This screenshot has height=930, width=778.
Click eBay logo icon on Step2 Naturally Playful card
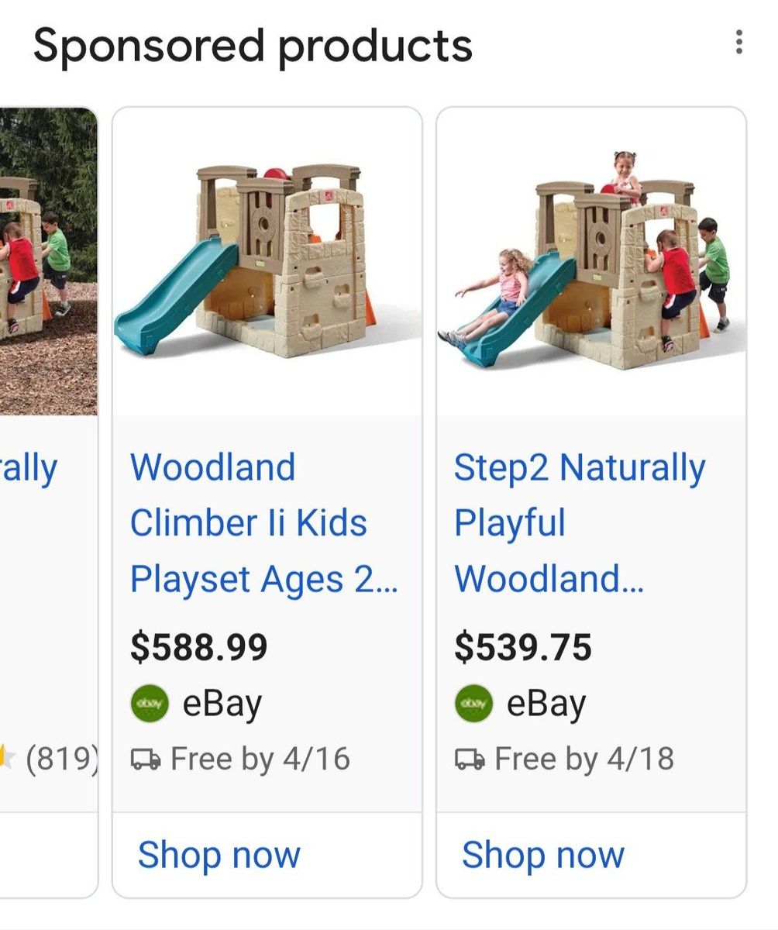coord(473,704)
